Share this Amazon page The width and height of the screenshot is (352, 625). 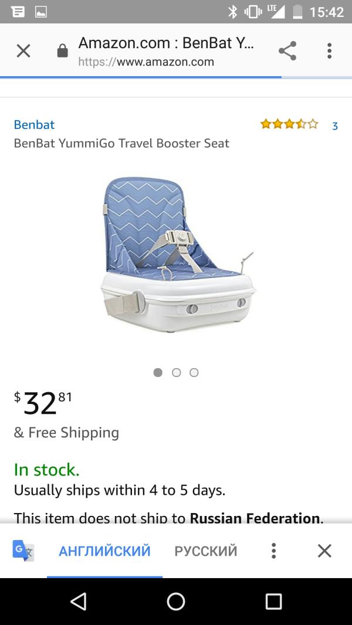tap(287, 51)
